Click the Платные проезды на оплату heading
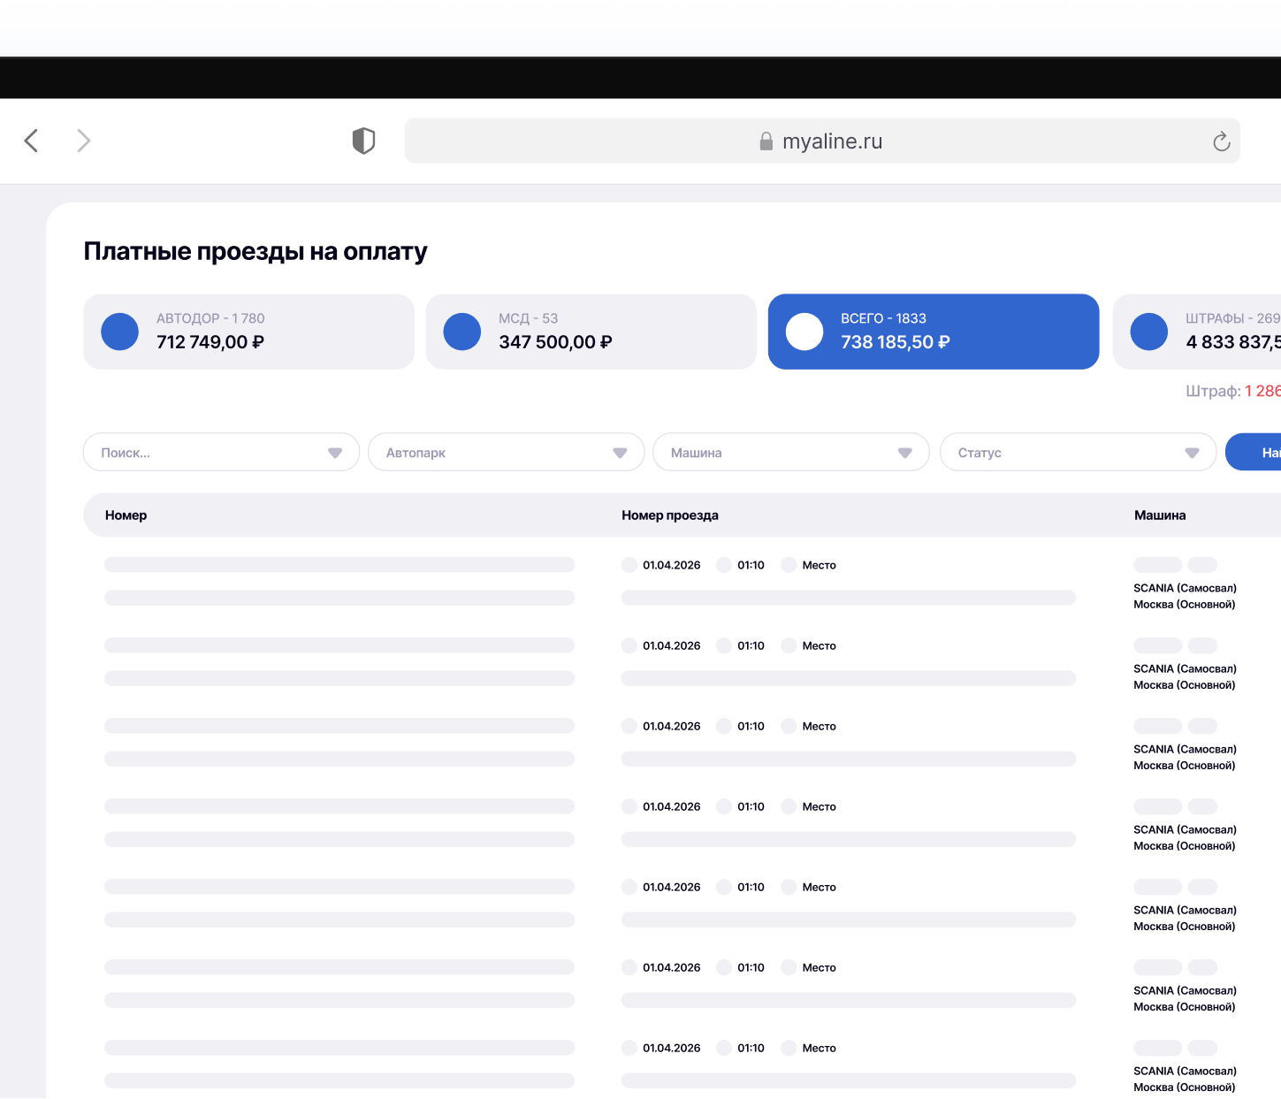This screenshot has height=1099, width=1281. pos(255,251)
